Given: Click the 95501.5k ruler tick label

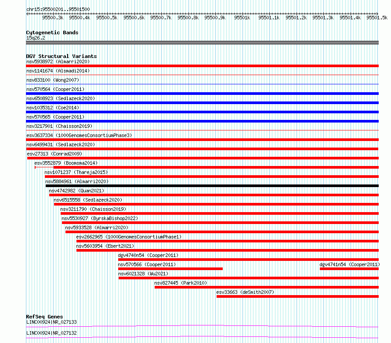Looking at the screenshot, I should coord(377,18).
